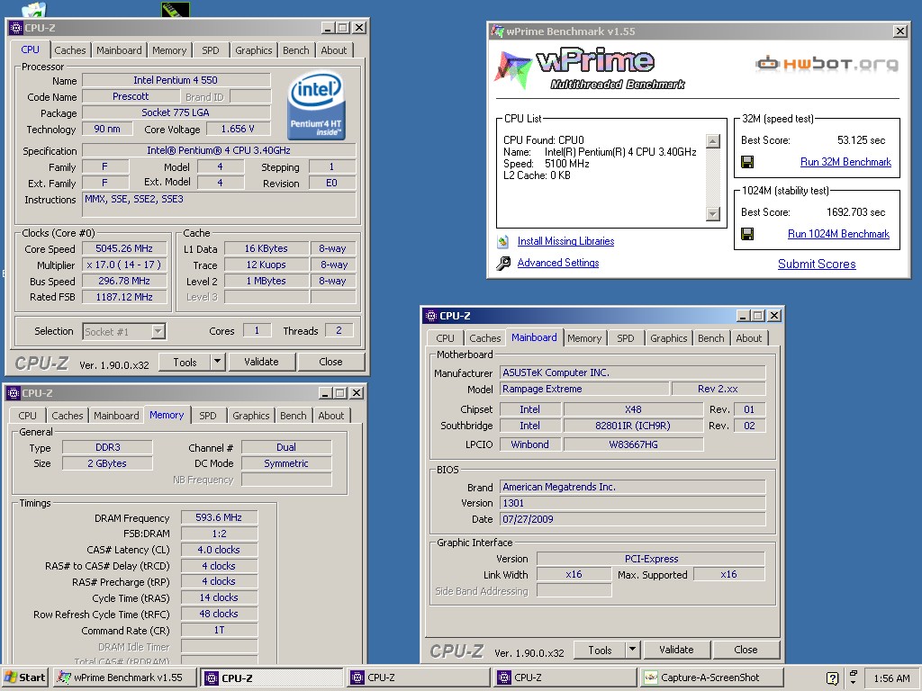
Task: Click Install Missing Libraries link
Action: point(565,241)
